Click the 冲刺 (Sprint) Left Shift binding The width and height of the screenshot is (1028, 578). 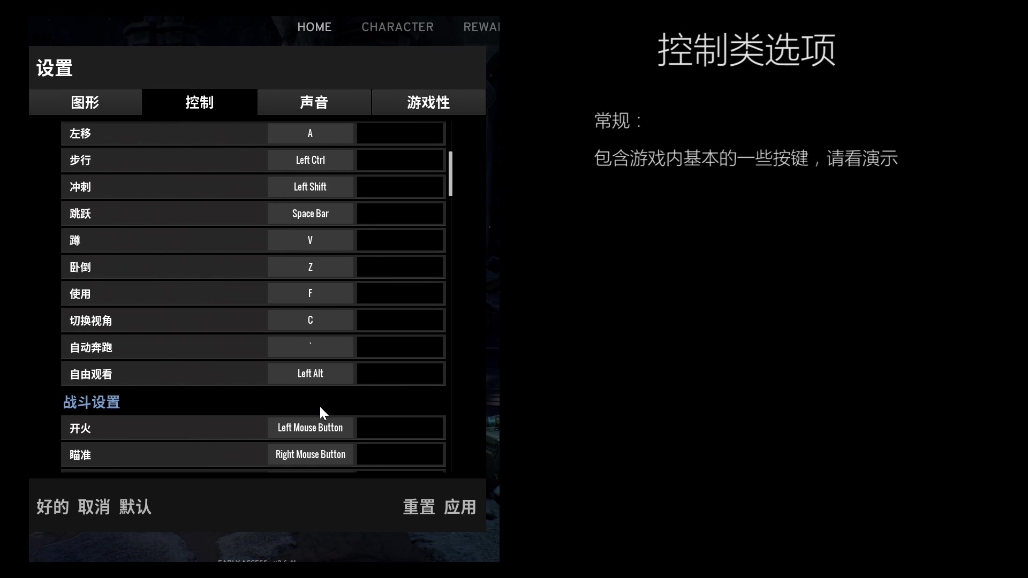pyautogui.click(x=310, y=186)
